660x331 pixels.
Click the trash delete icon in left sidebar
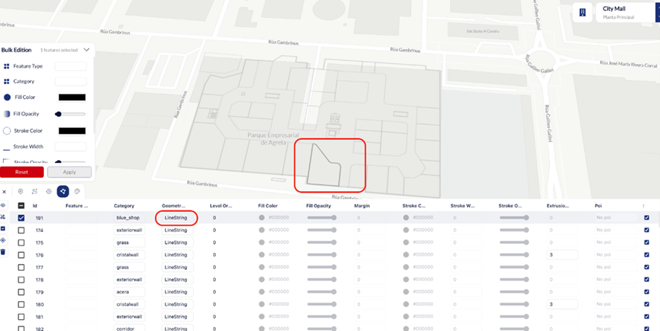tap(4, 251)
